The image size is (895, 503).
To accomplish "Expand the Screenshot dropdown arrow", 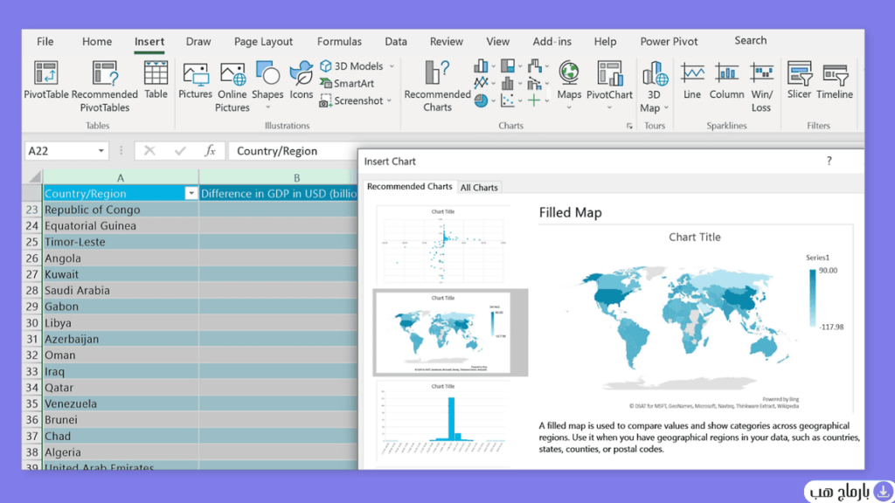I will tap(389, 101).
